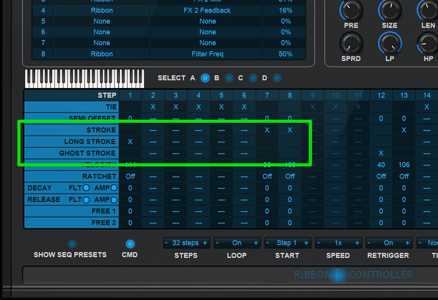Screen dimensions: 438x300
Task: Adjust the LP filter knob
Action: point(390,43)
